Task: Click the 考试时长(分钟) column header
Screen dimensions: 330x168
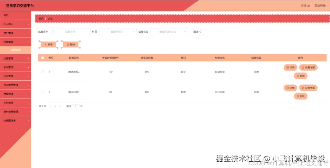Action: 110,58
